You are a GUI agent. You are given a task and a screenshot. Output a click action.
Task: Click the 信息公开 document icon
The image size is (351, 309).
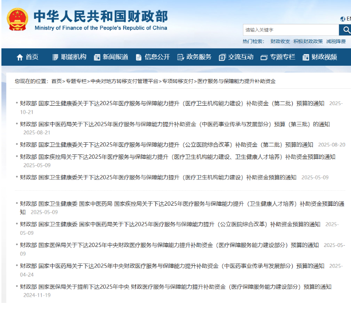tap(139, 57)
